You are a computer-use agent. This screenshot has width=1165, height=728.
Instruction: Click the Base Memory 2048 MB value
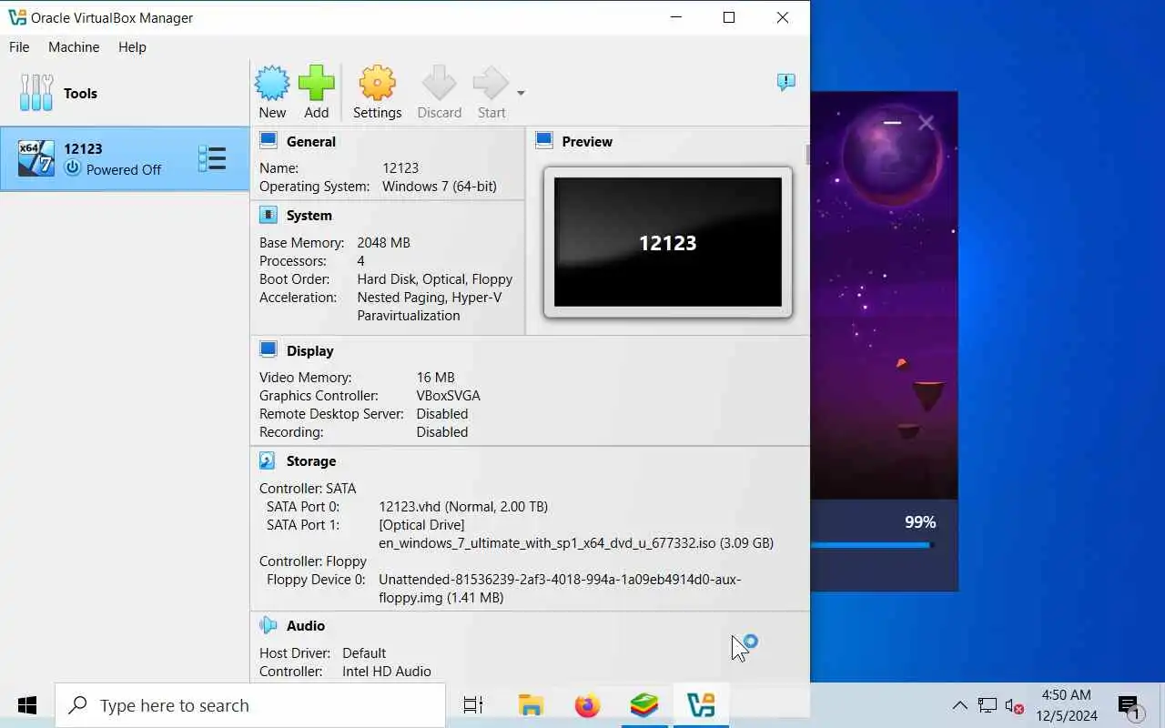tap(384, 243)
